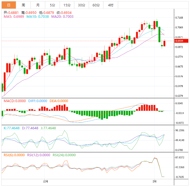Click the 低:0.6879 low price value

(46, 12)
